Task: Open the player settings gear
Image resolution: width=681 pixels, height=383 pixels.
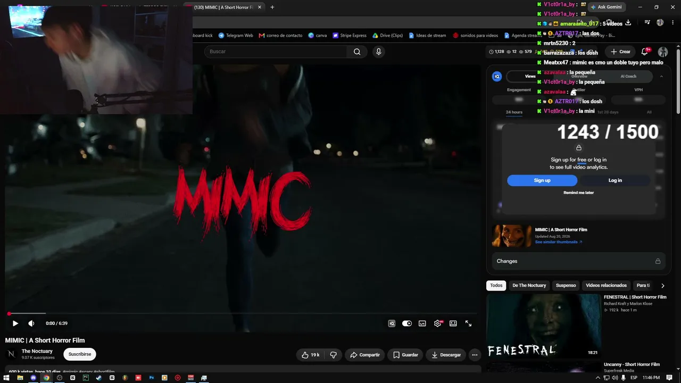Action: (x=438, y=323)
